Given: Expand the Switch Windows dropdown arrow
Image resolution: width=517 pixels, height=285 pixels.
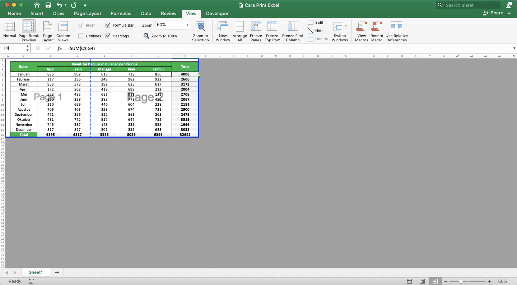Looking at the screenshot, I should pos(346,26).
